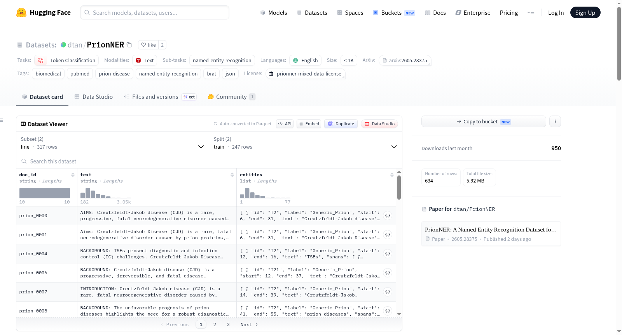The height and width of the screenshot is (335, 622).
Task: Expand JSON cell for prion_0008 row
Action: point(388,311)
